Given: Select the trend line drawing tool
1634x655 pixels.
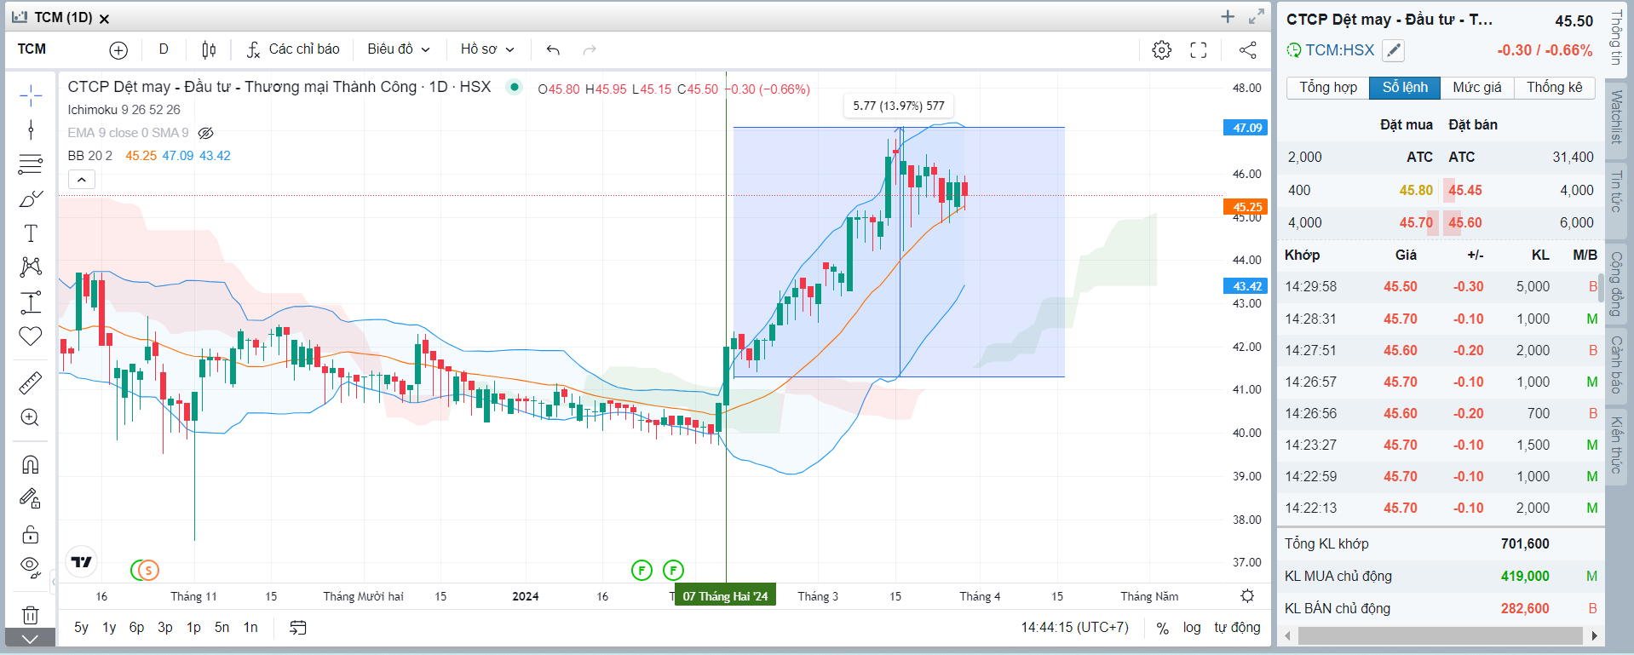Looking at the screenshot, I should [x=31, y=129].
